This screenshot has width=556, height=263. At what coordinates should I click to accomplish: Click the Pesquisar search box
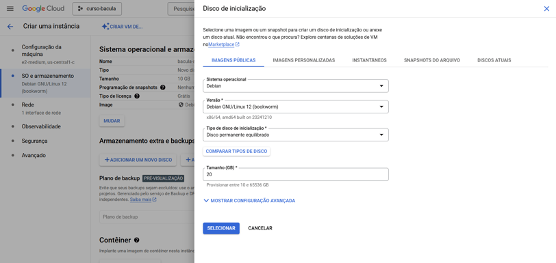(x=181, y=9)
